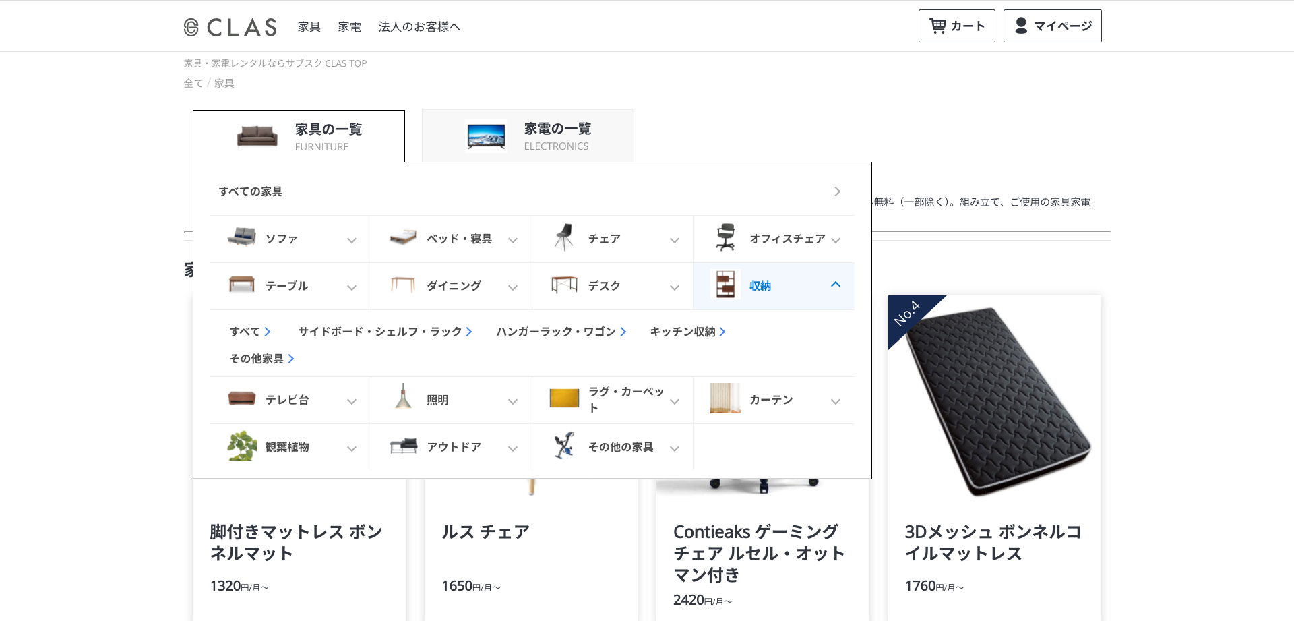
Task: Open 法人のお客様へ in top navigation
Action: tap(419, 27)
